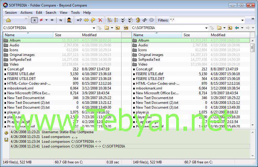The width and height of the screenshot is (258, 167).
Task: Open the Help menu
Action: [87, 13]
